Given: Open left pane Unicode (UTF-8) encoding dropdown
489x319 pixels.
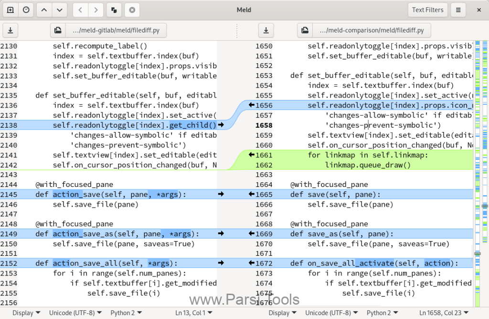Looking at the screenshot, I should [75, 313].
